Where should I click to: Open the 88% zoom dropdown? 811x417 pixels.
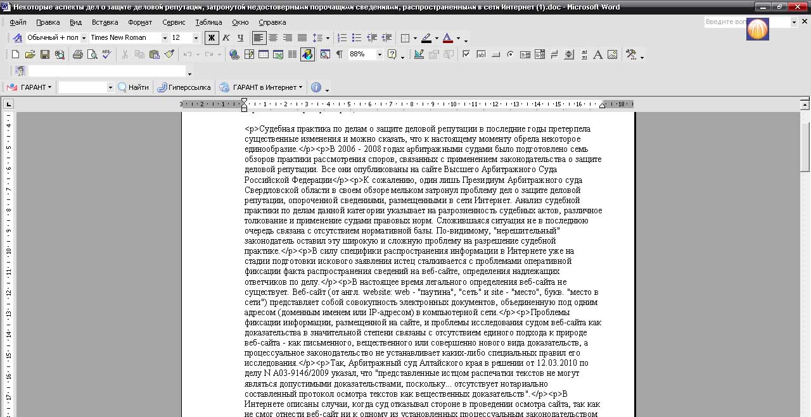380,54
